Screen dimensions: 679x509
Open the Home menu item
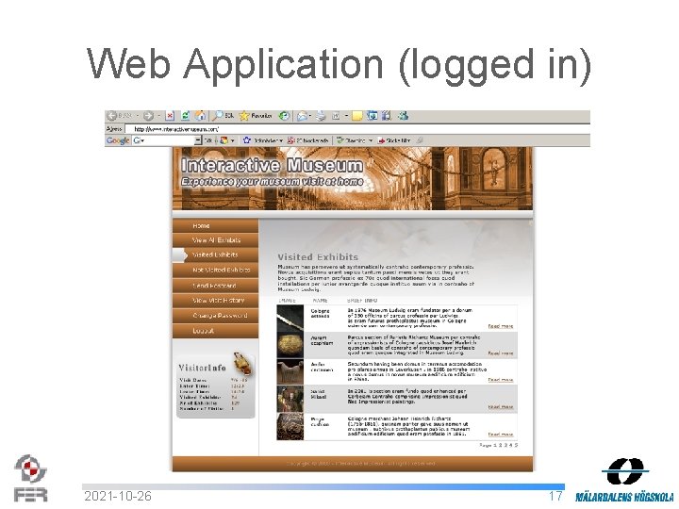[x=216, y=225]
